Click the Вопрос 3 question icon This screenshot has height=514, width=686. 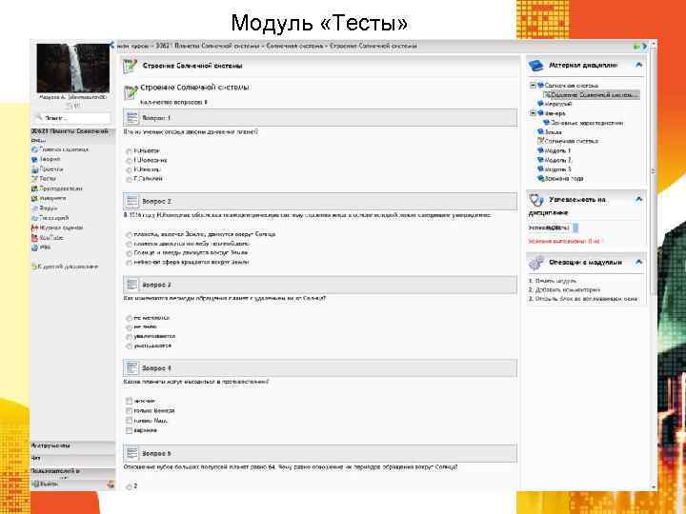pyautogui.click(x=131, y=285)
